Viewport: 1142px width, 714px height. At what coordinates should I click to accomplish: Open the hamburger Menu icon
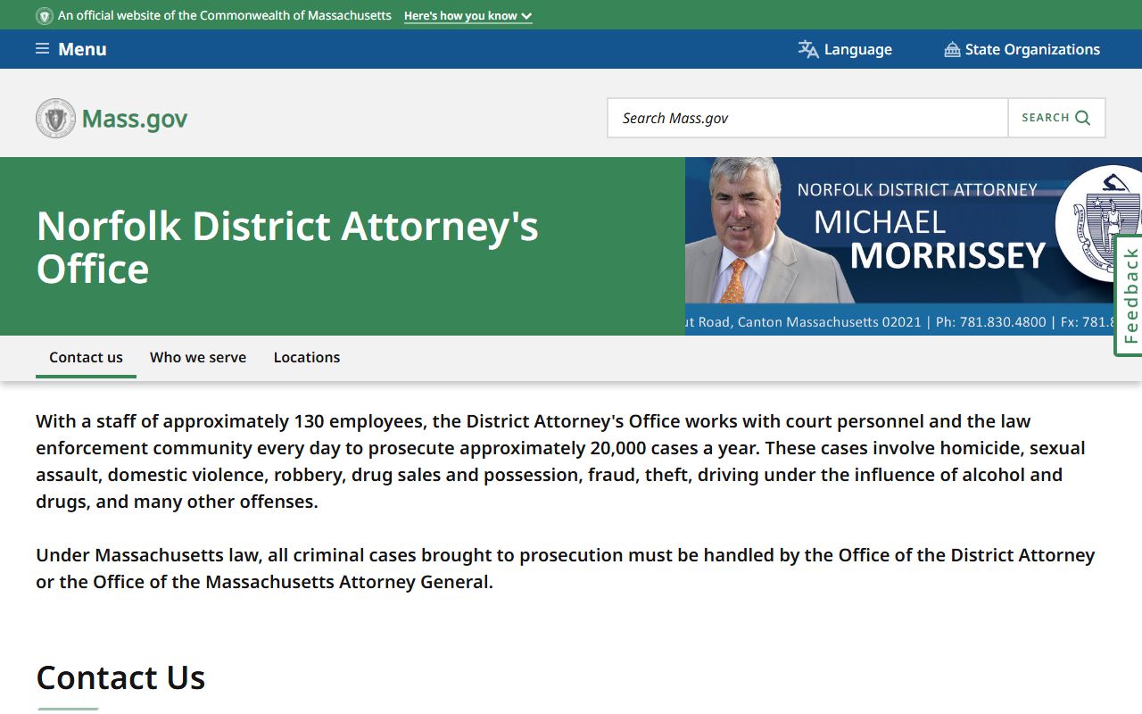42,49
